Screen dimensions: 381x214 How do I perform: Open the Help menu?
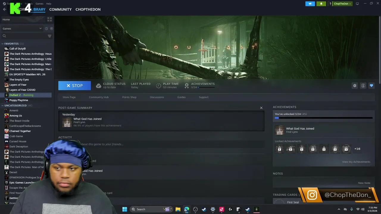pos(49,4)
